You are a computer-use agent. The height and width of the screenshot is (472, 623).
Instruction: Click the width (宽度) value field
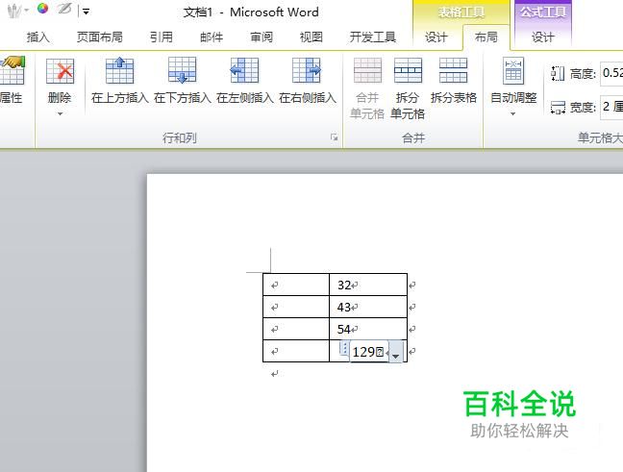(611, 107)
